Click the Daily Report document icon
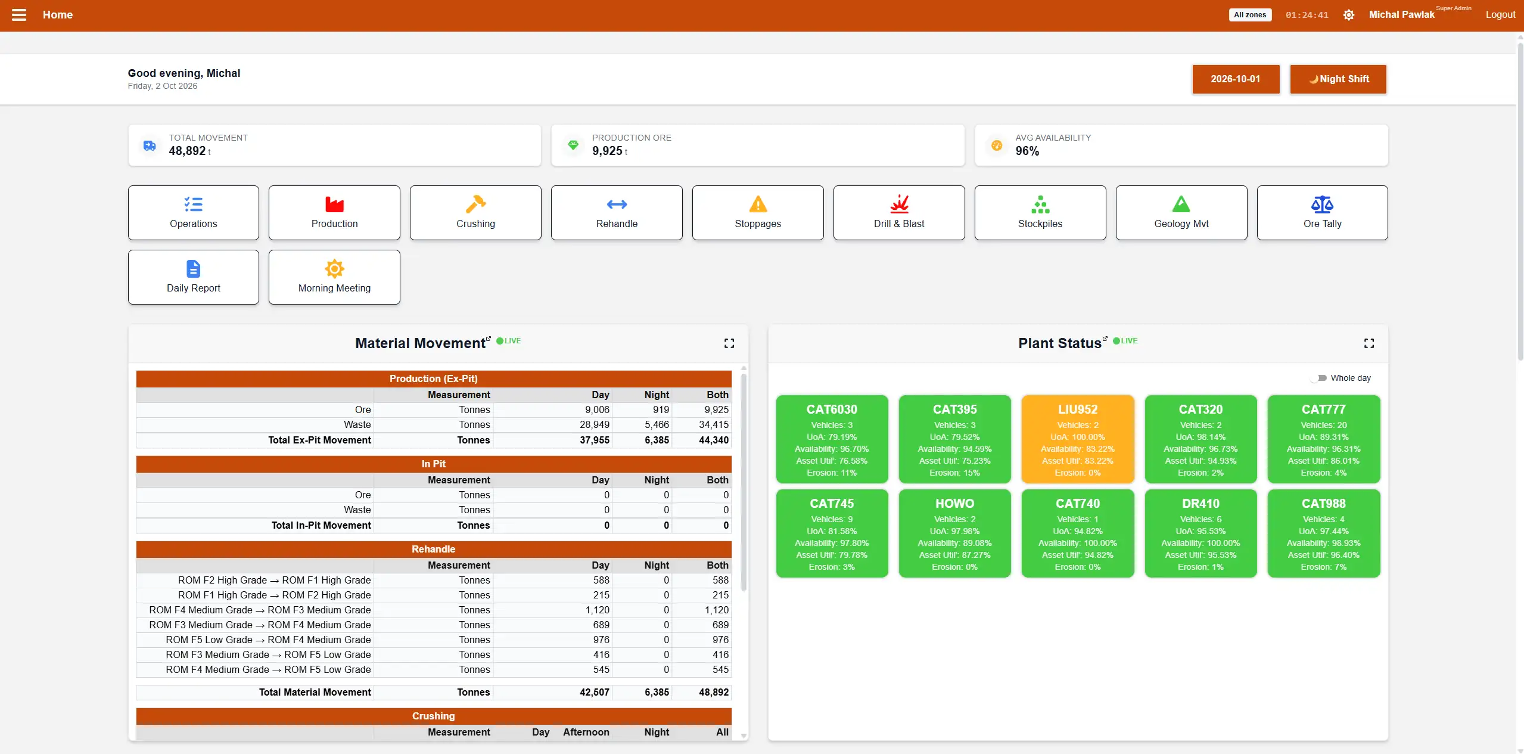This screenshot has width=1524, height=754. click(193, 269)
